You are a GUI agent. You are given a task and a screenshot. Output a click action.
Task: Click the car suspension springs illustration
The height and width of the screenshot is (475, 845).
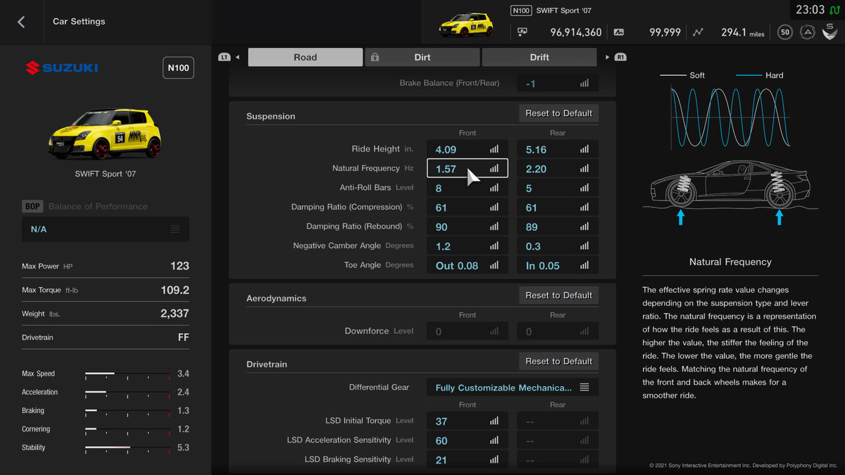tap(730, 193)
